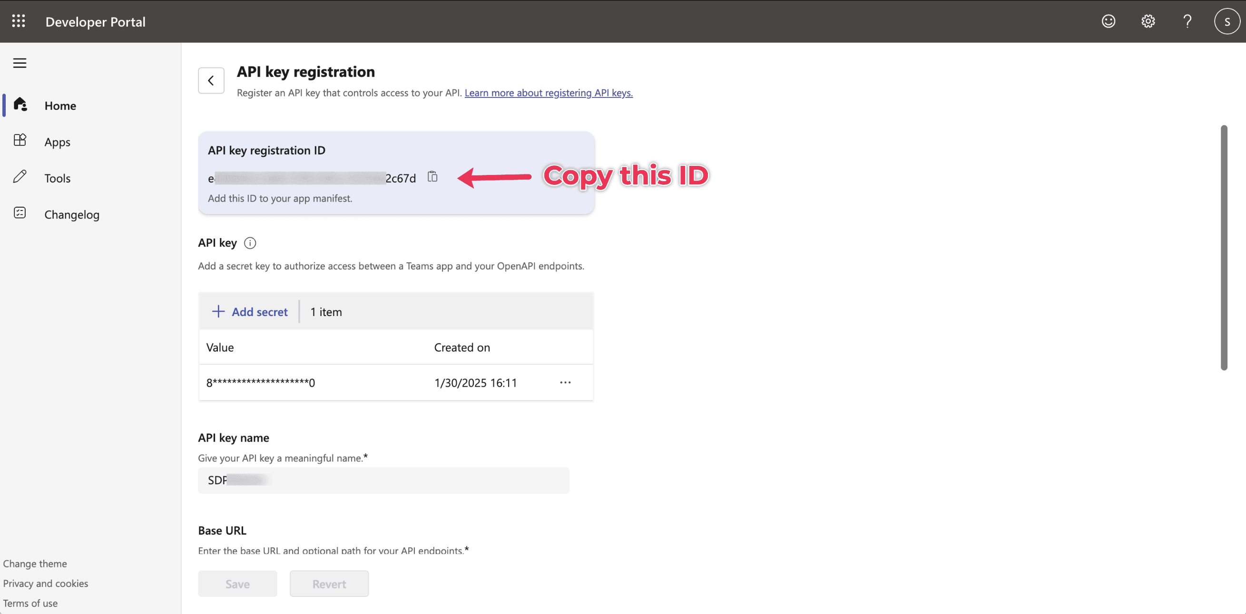Open Terms of use link

30,604
